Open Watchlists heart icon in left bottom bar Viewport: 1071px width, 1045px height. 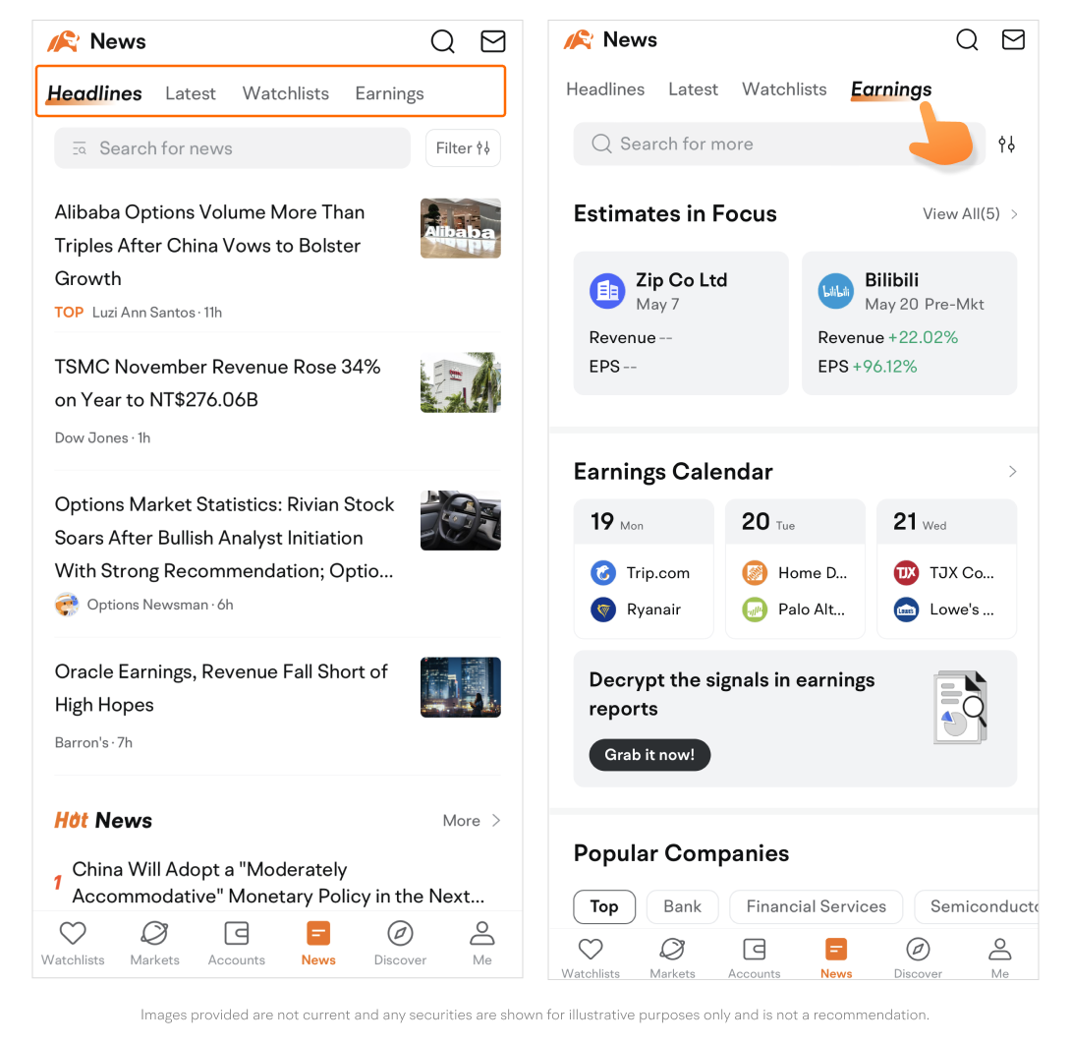[73, 934]
